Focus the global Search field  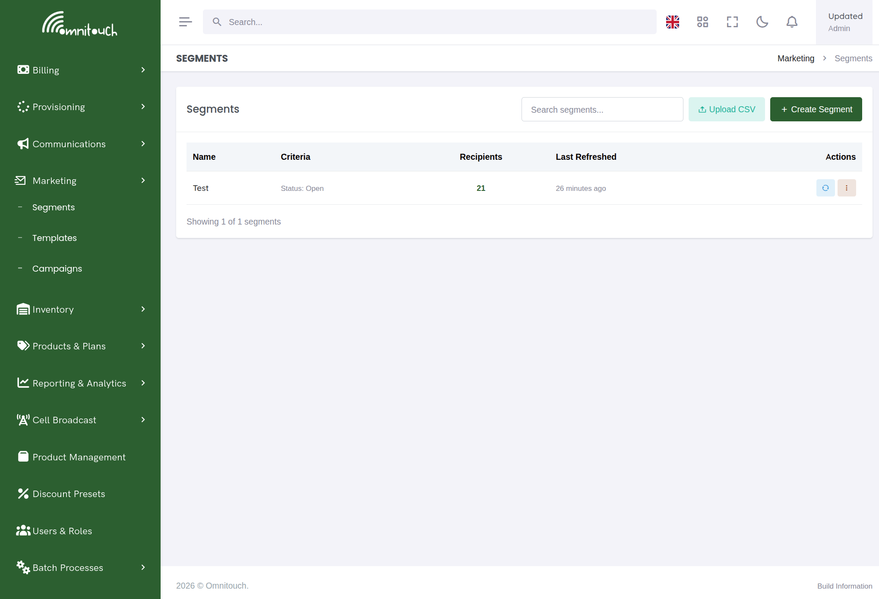coord(430,22)
